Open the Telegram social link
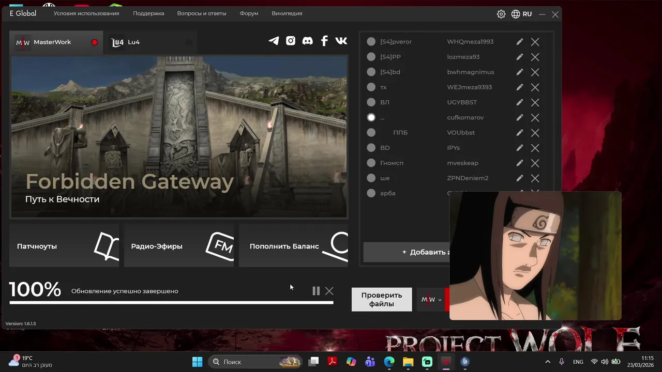Viewport: 662px width, 372px height. coord(274,41)
